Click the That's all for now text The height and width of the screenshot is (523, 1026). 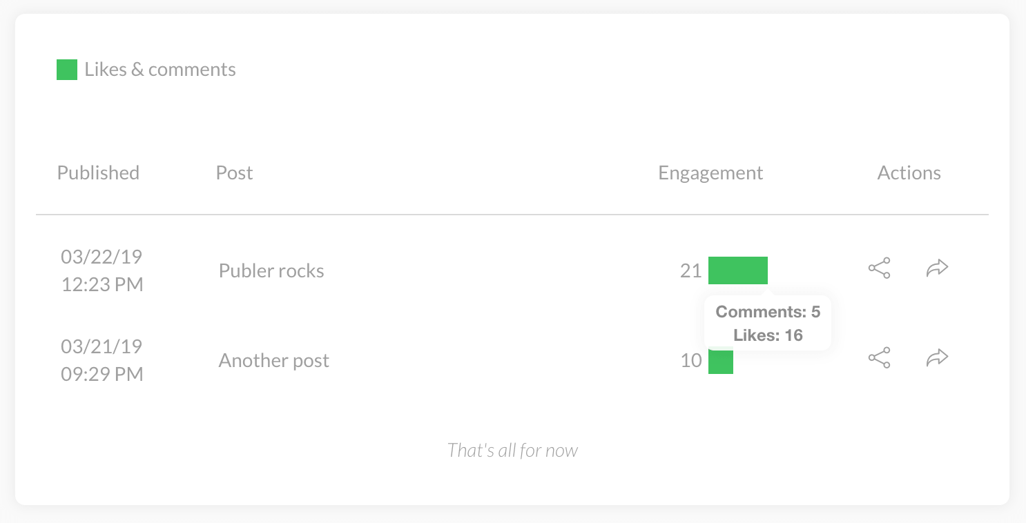click(x=512, y=451)
